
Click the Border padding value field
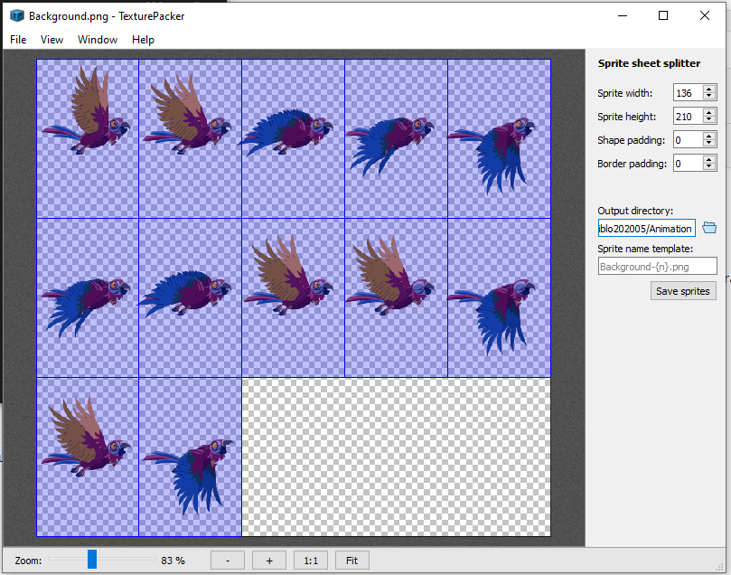point(689,164)
